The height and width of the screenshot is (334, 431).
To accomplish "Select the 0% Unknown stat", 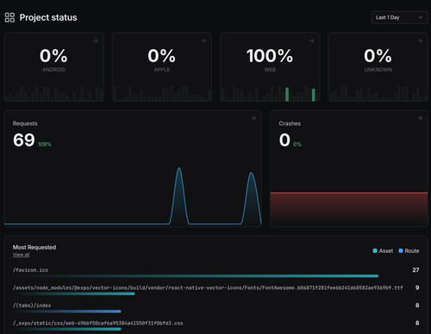I will [378, 55].
